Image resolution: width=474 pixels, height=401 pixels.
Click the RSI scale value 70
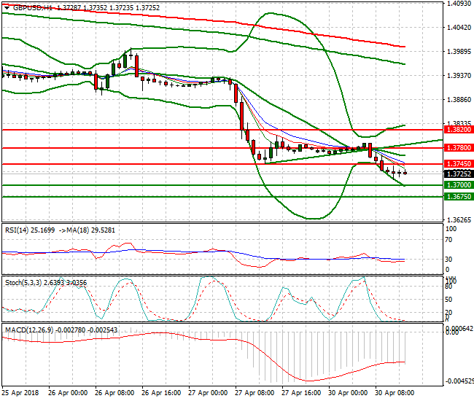(x=449, y=240)
